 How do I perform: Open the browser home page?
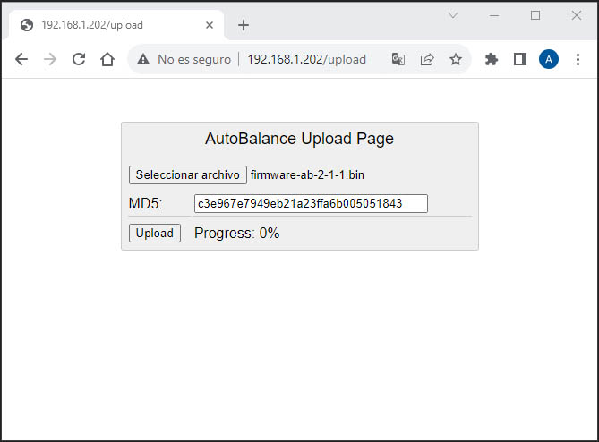coord(107,59)
